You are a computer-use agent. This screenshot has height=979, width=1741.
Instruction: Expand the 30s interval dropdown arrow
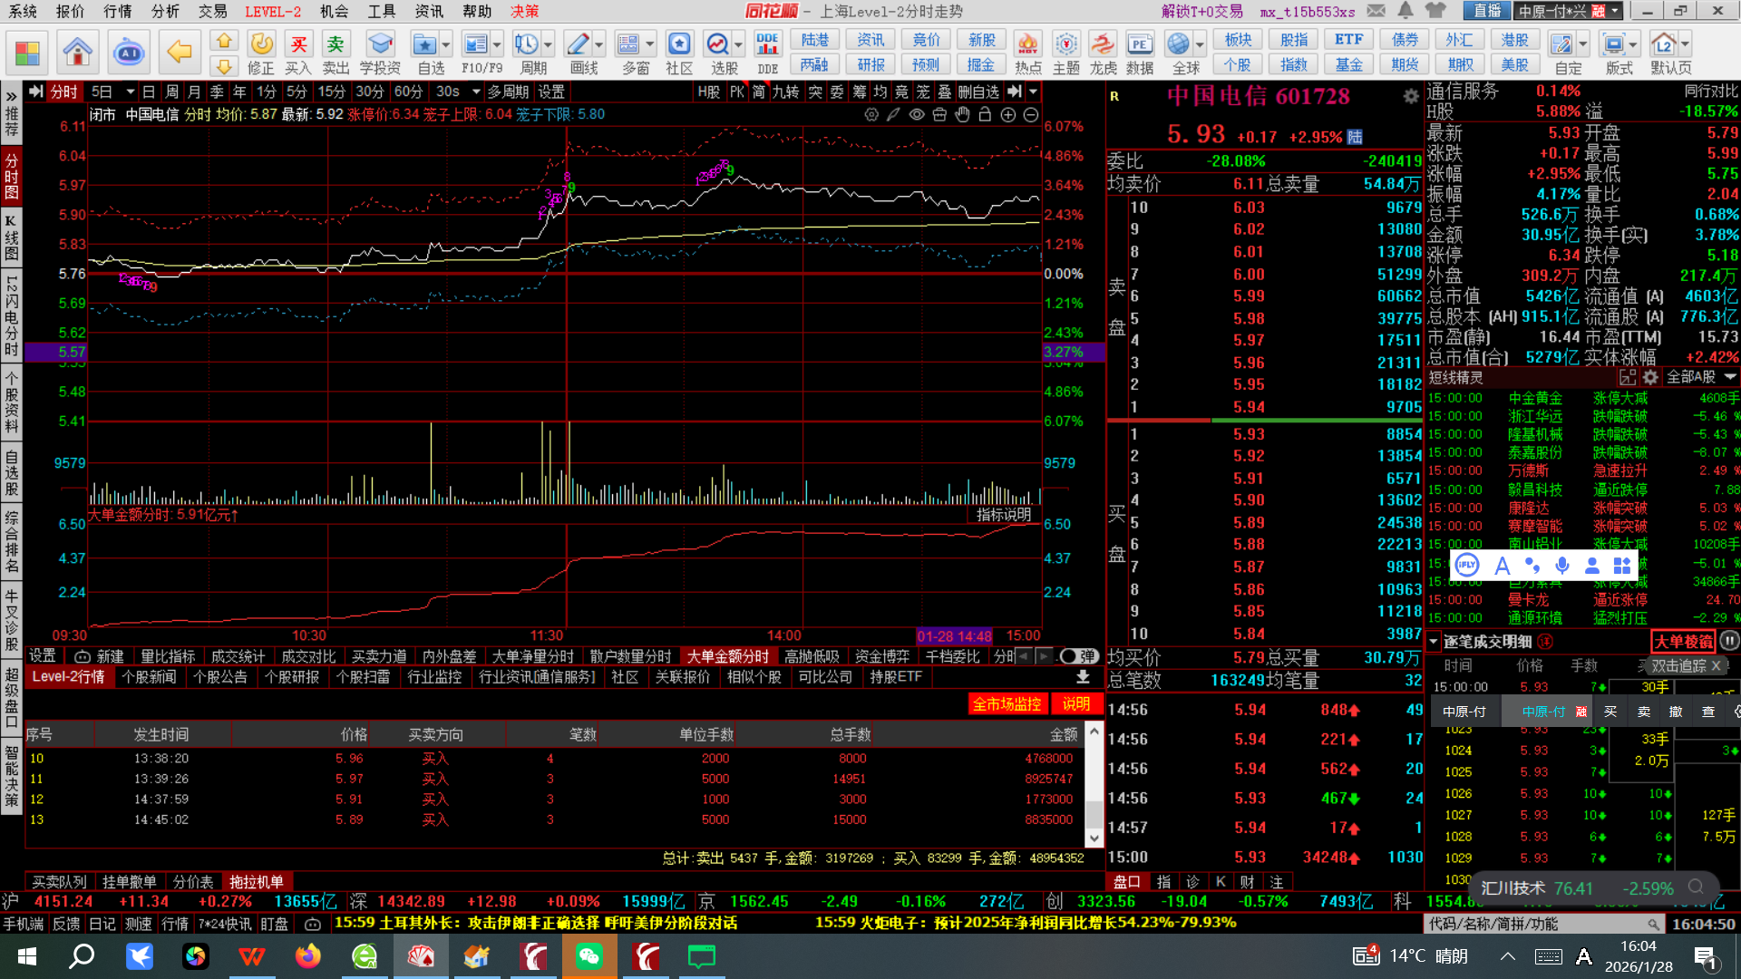(476, 92)
